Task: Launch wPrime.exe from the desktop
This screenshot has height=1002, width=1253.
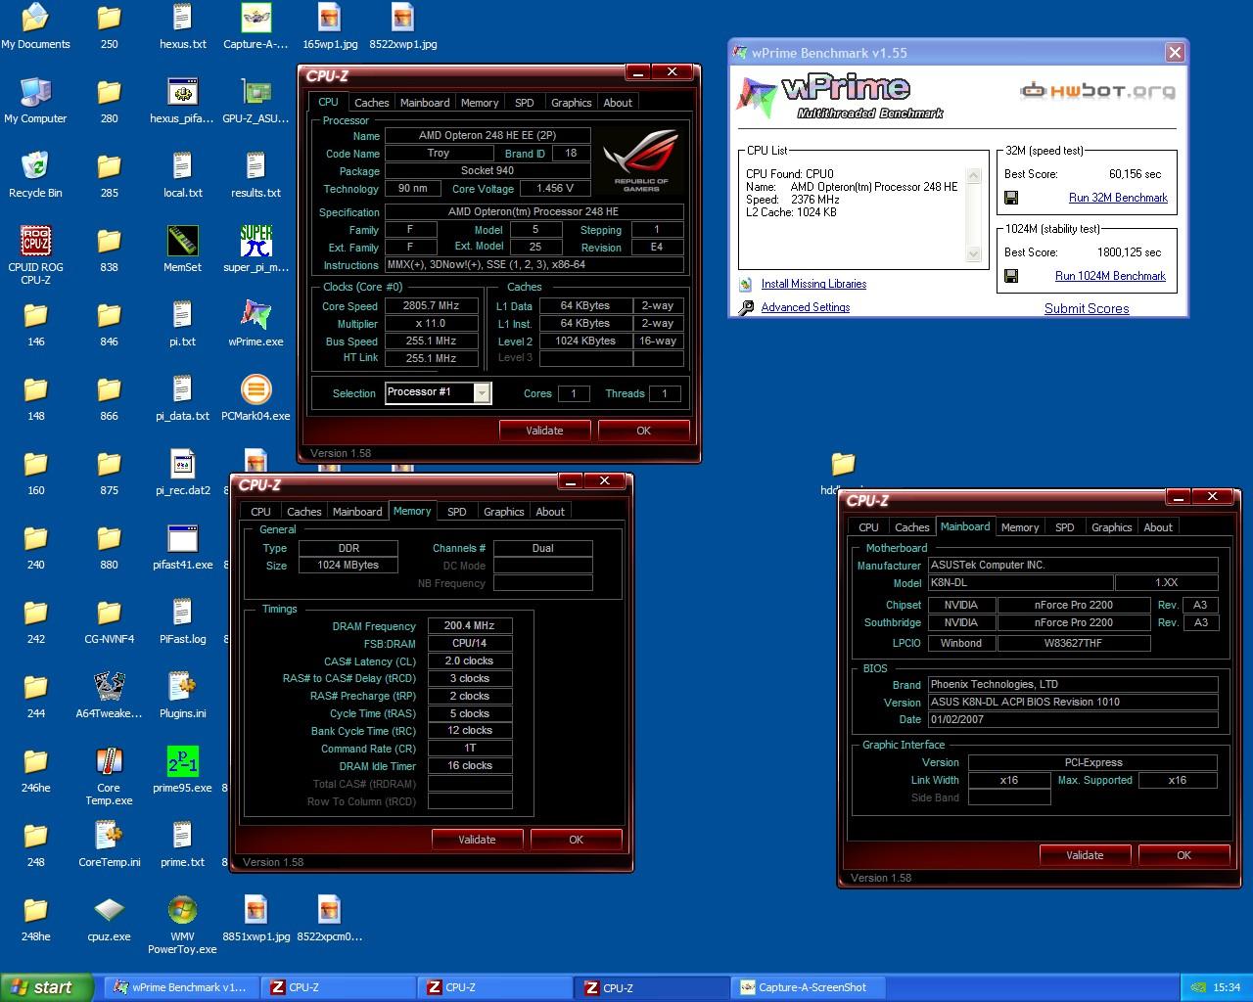Action: [x=255, y=316]
